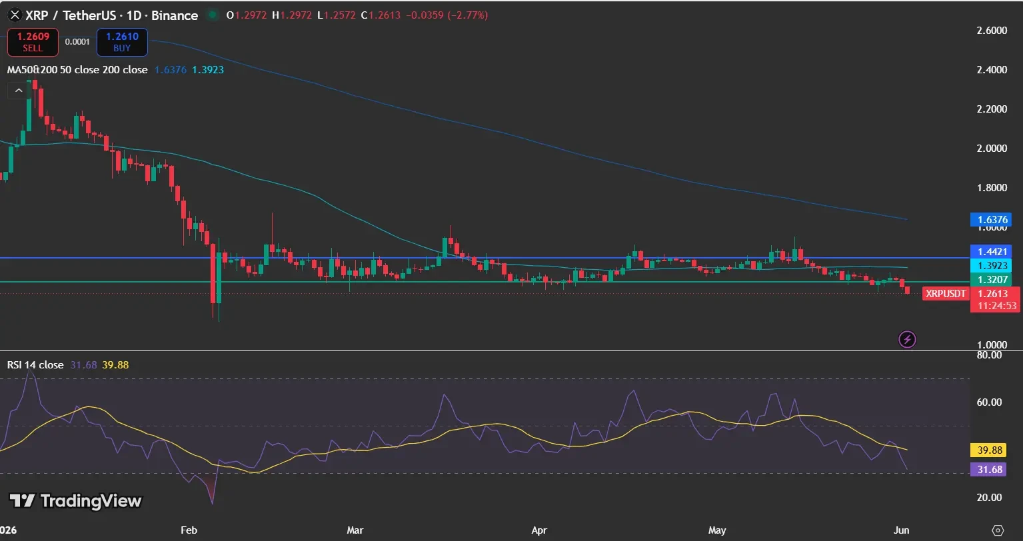1023x541 pixels.
Task: Click the green market status dot
Action: 213,15
